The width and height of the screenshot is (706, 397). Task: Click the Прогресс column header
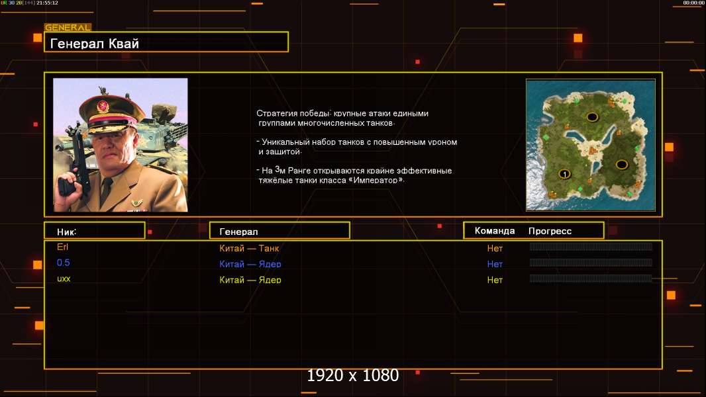550,231
